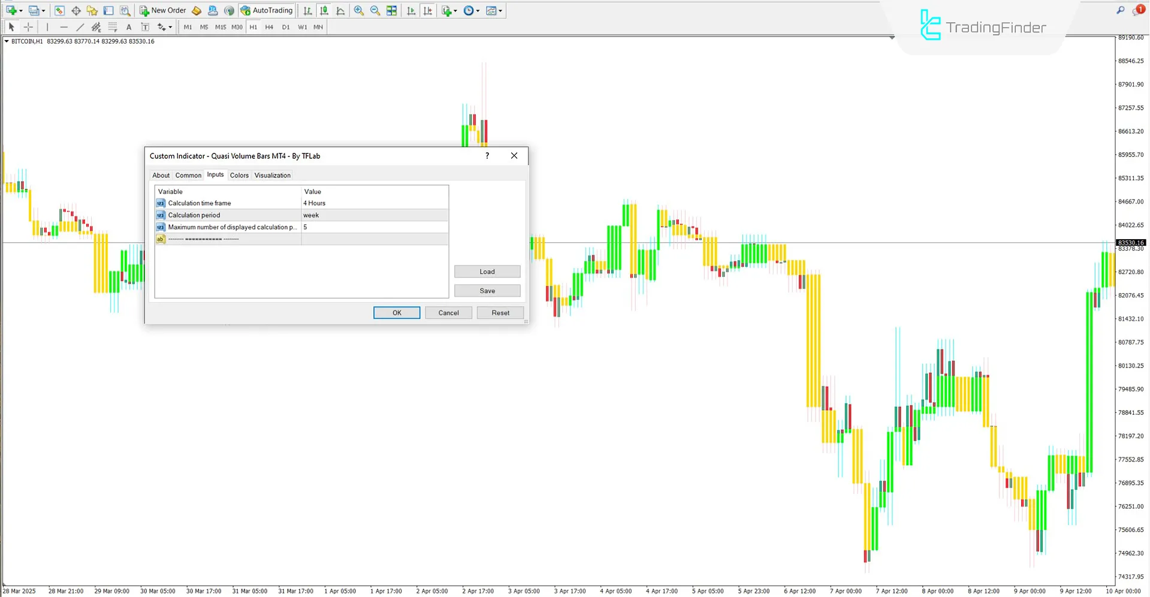Activate the Draw Horizontal Line tool
Screen dimensions: 1150x597
pyautogui.click(x=64, y=27)
